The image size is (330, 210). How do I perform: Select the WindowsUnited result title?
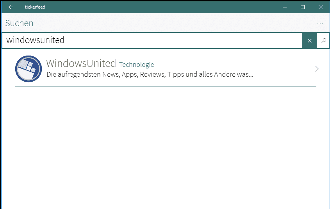click(x=81, y=63)
